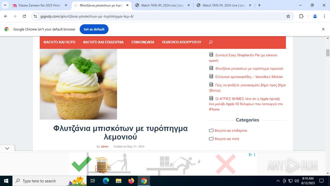Close the first Watch TATA IPL tab
This screenshot has width=330, height=186.
[x=188, y=5]
